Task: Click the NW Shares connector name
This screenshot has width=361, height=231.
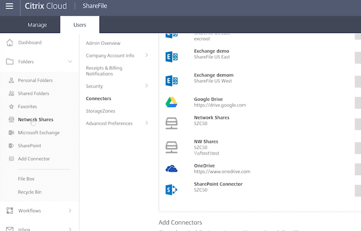Action: (x=206, y=141)
